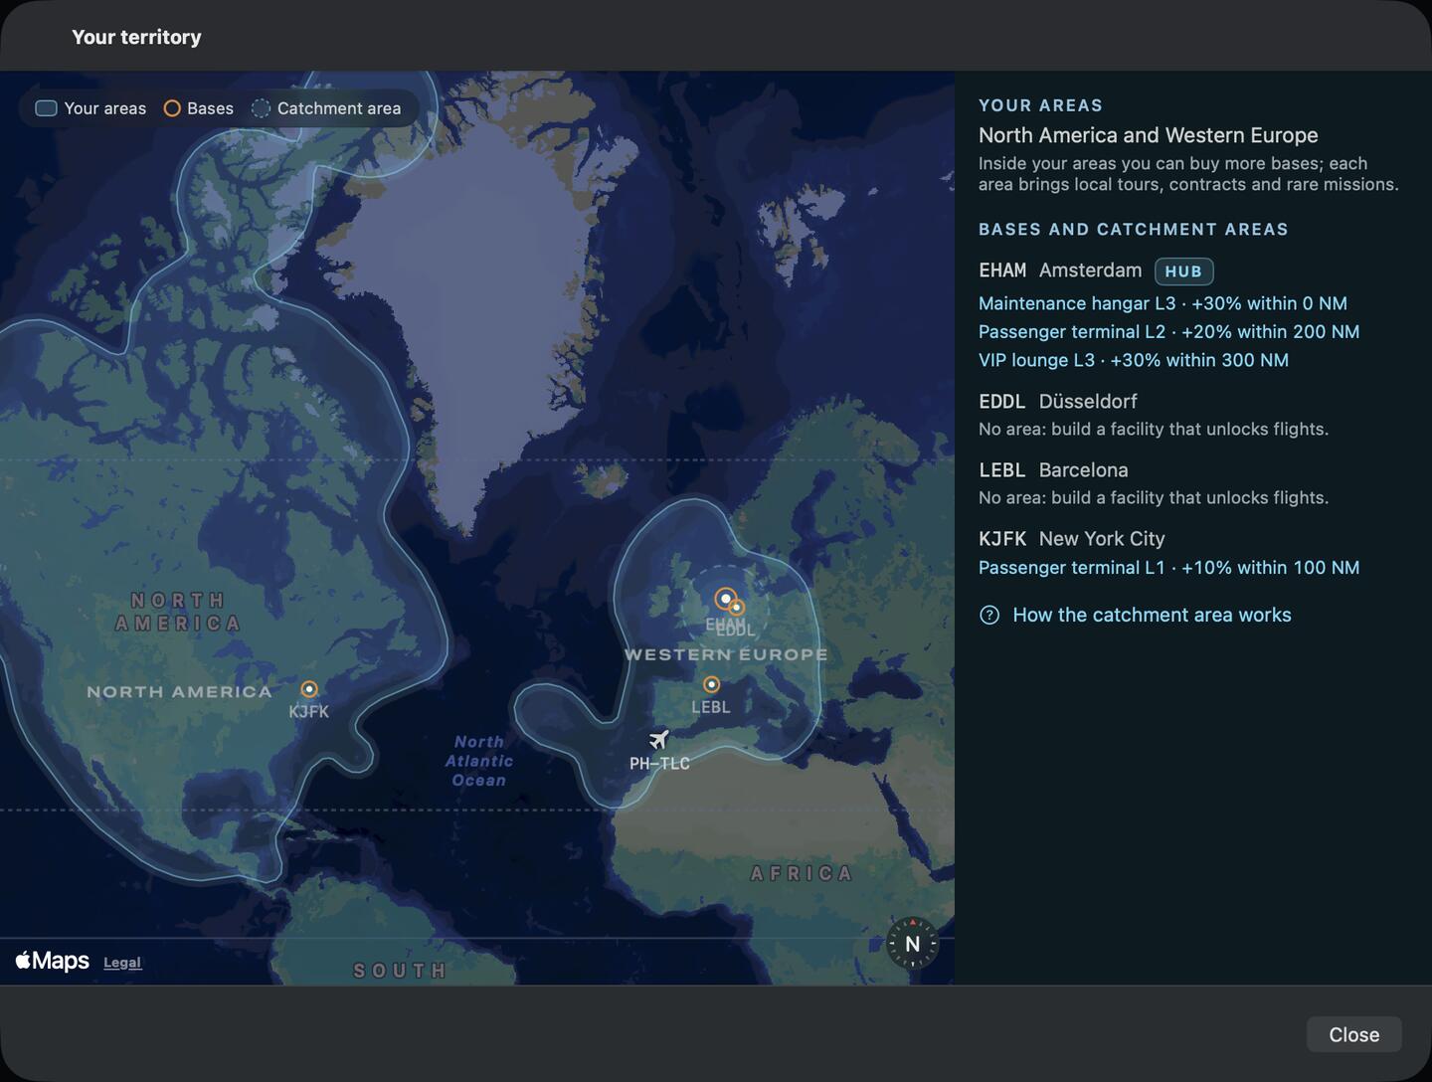Click the KJFK New York City entry
The width and height of the screenshot is (1432, 1082).
tap(1072, 539)
